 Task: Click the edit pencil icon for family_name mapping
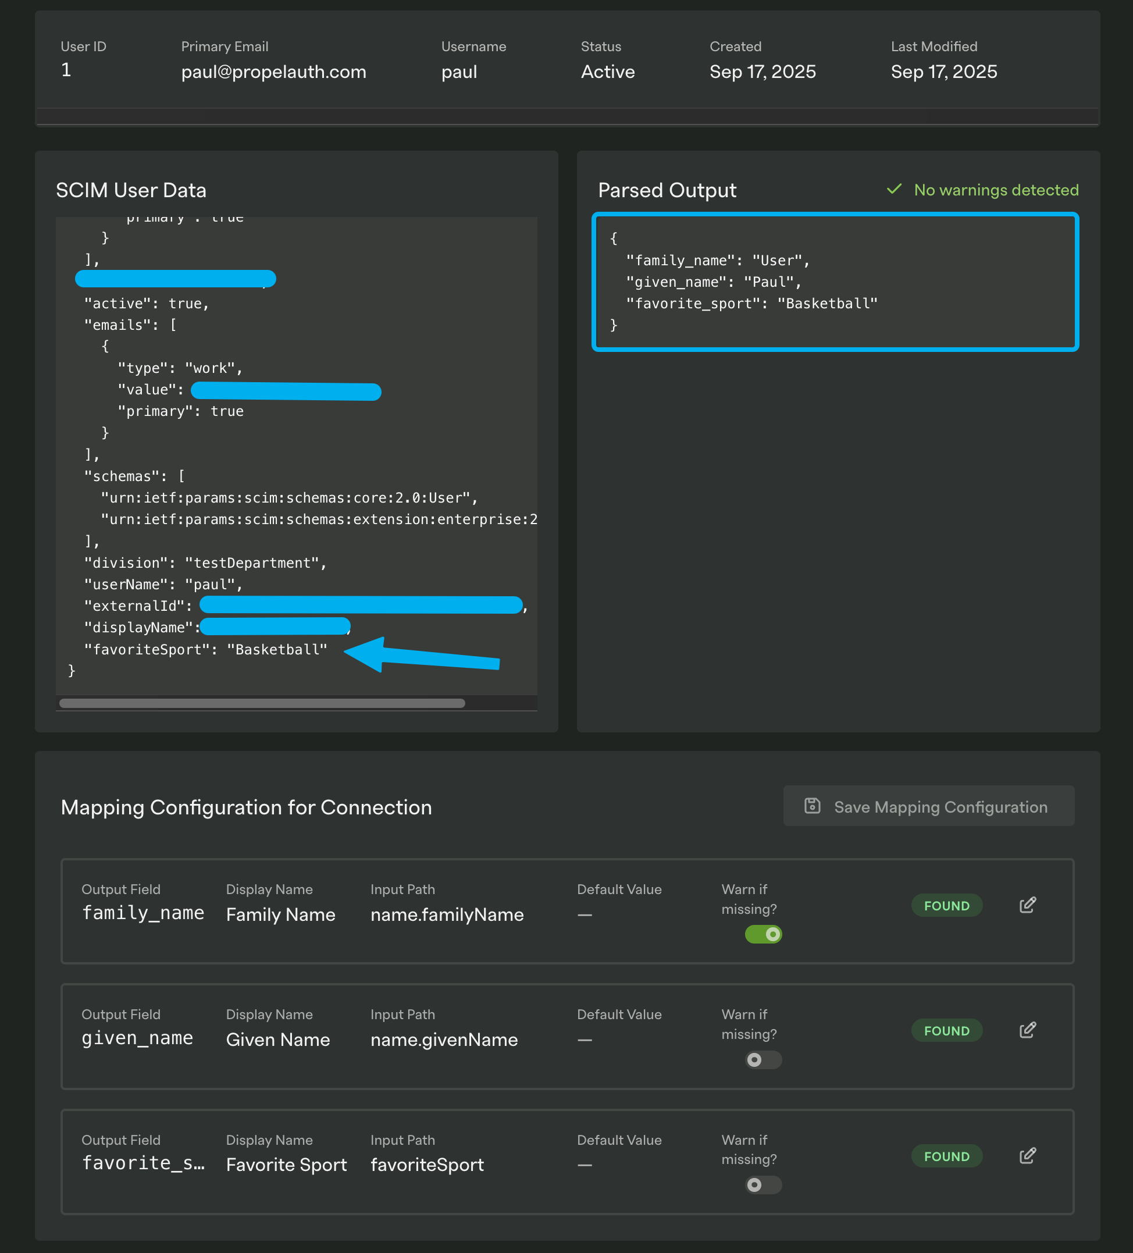tap(1027, 905)
